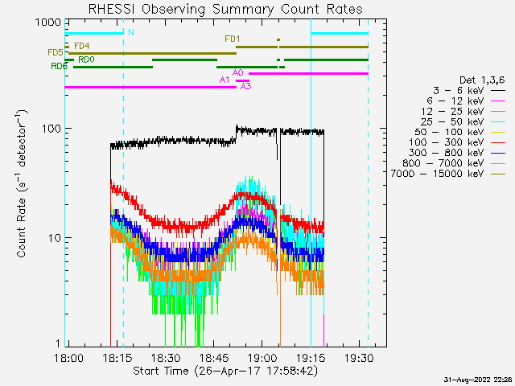Click the magenta A0 attenuator state bar
This screenshot has width=515, height=386.
308,73
